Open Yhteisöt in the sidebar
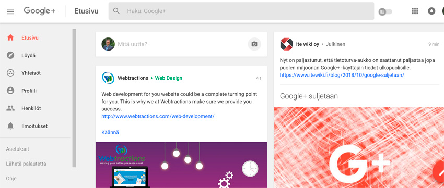 [31, 73]
